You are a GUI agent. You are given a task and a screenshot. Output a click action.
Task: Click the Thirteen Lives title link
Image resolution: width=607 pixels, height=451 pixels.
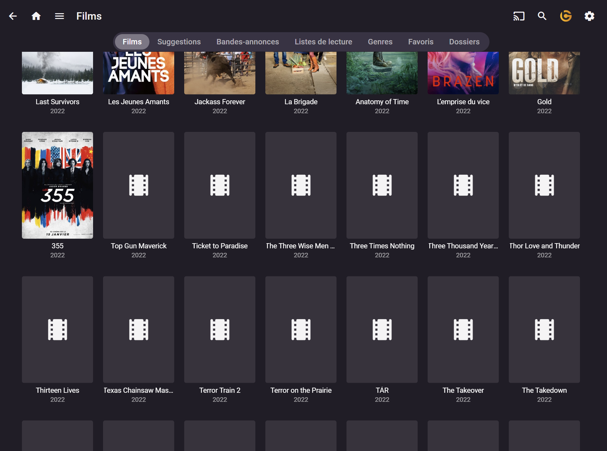point(57,391)
